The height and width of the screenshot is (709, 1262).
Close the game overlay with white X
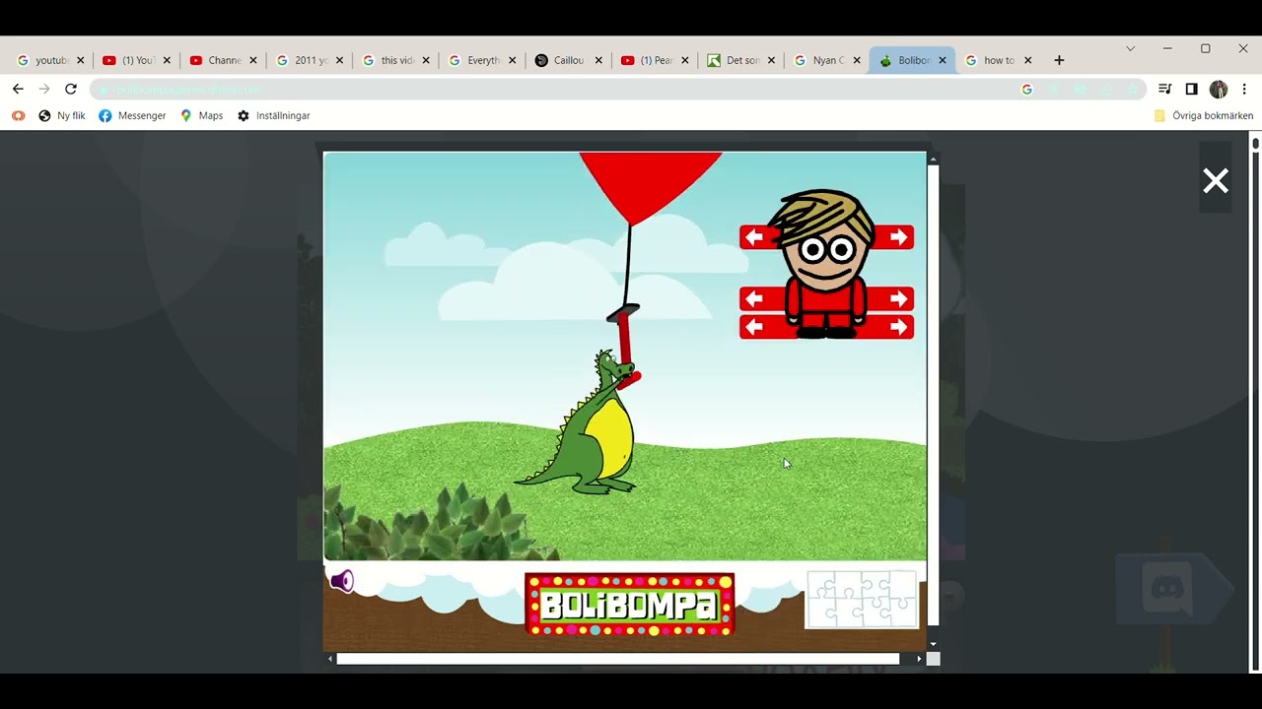point(1216,181)
